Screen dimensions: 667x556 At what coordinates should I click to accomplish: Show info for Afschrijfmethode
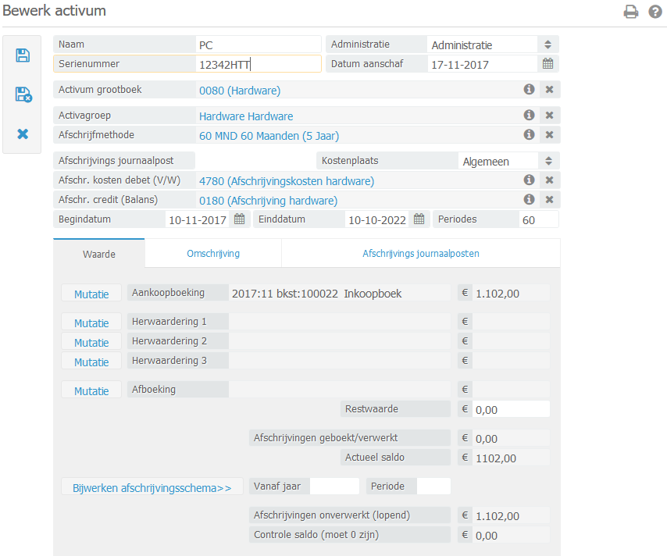pyautogui.click(x=529, y=134)
